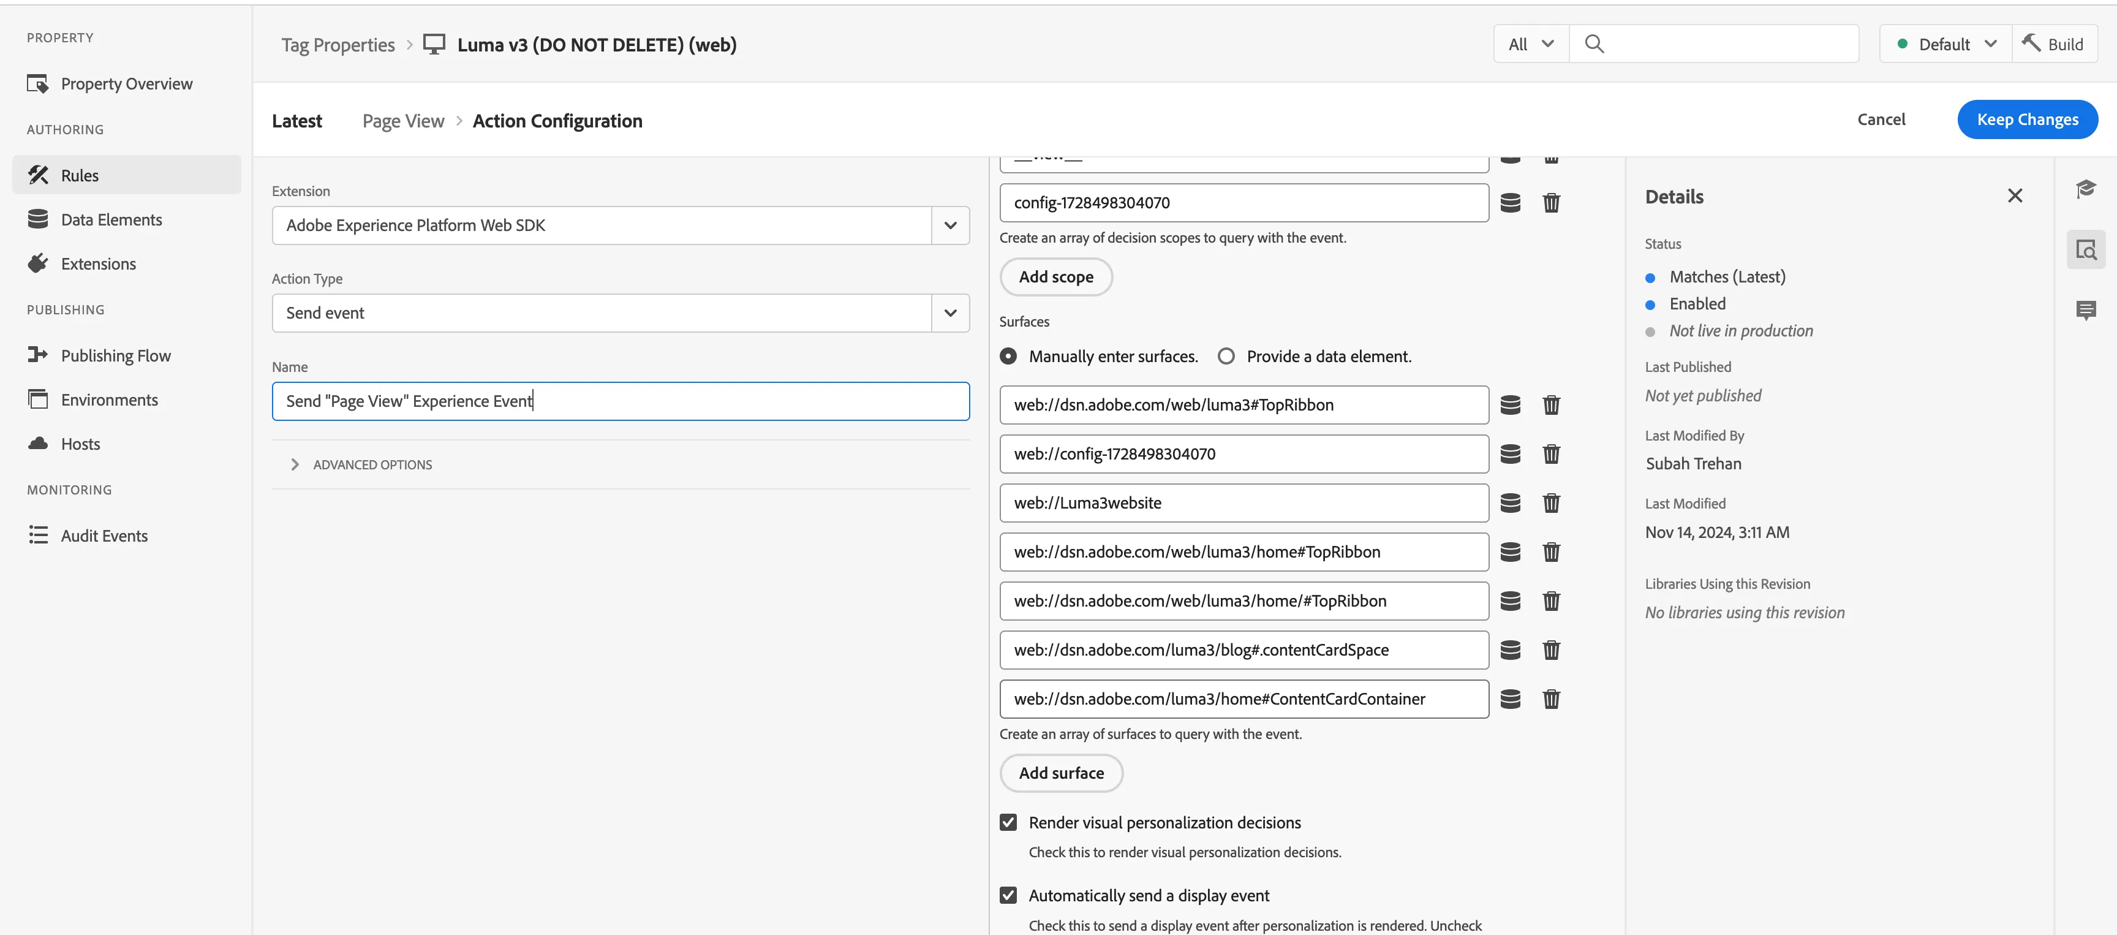Open the notes comment panel icon
The image size is (2117, 935).
point(2086,310)
